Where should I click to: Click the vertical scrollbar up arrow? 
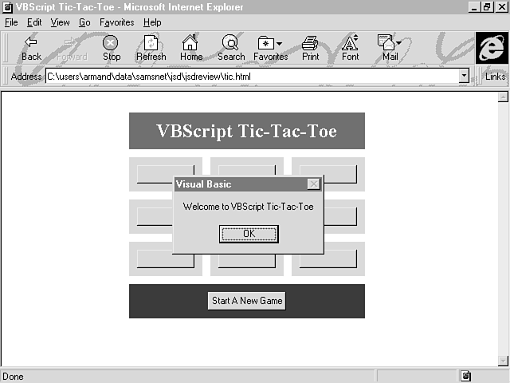[503, 97]
